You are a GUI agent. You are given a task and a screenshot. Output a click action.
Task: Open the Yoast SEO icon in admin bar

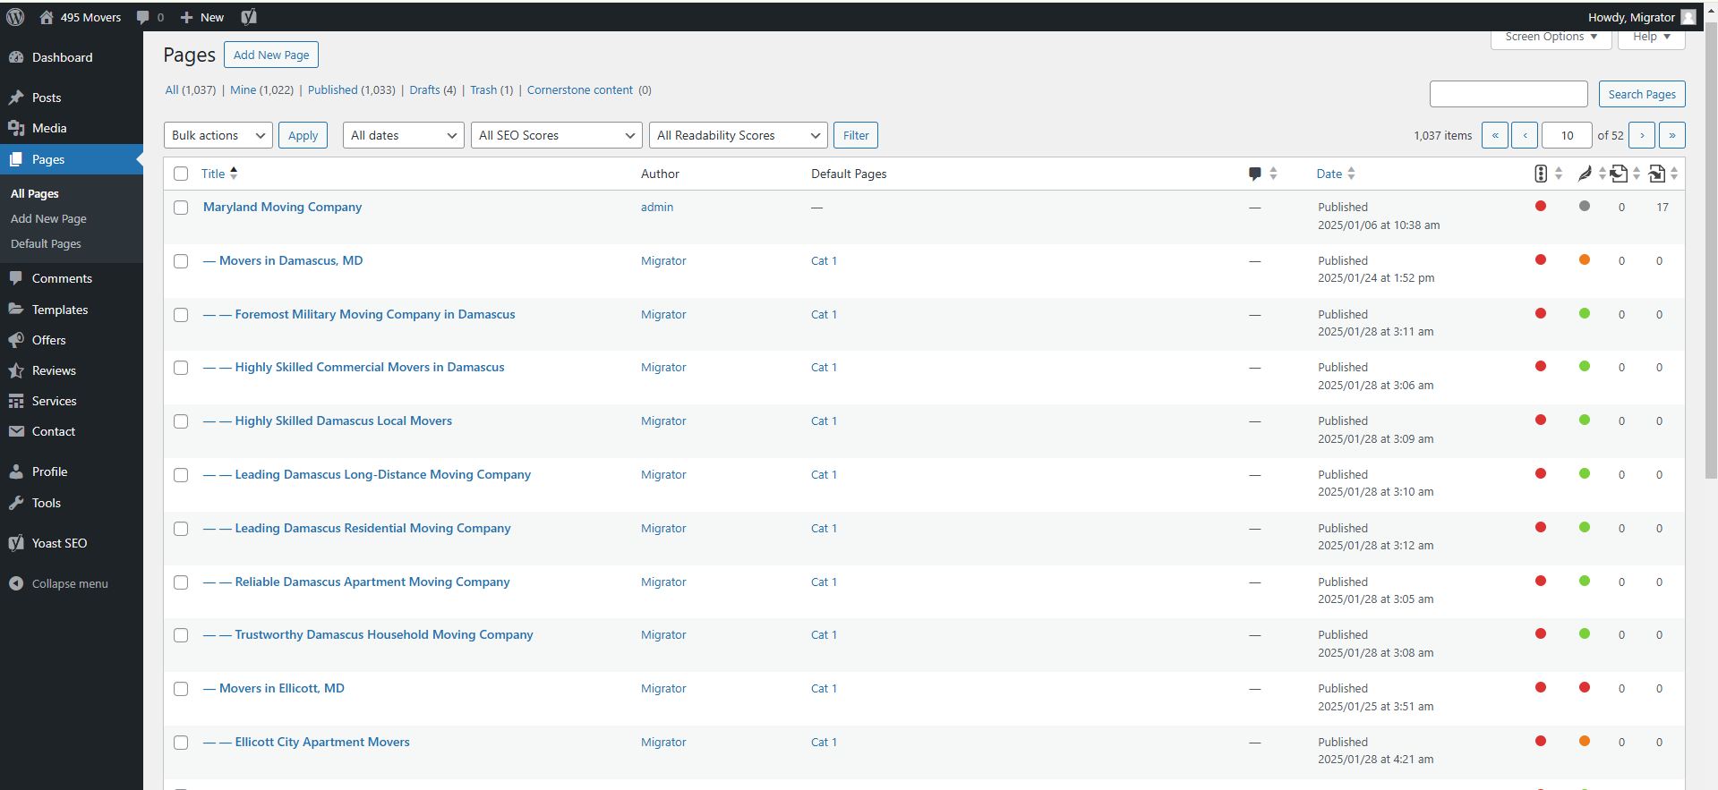[249, 17]
